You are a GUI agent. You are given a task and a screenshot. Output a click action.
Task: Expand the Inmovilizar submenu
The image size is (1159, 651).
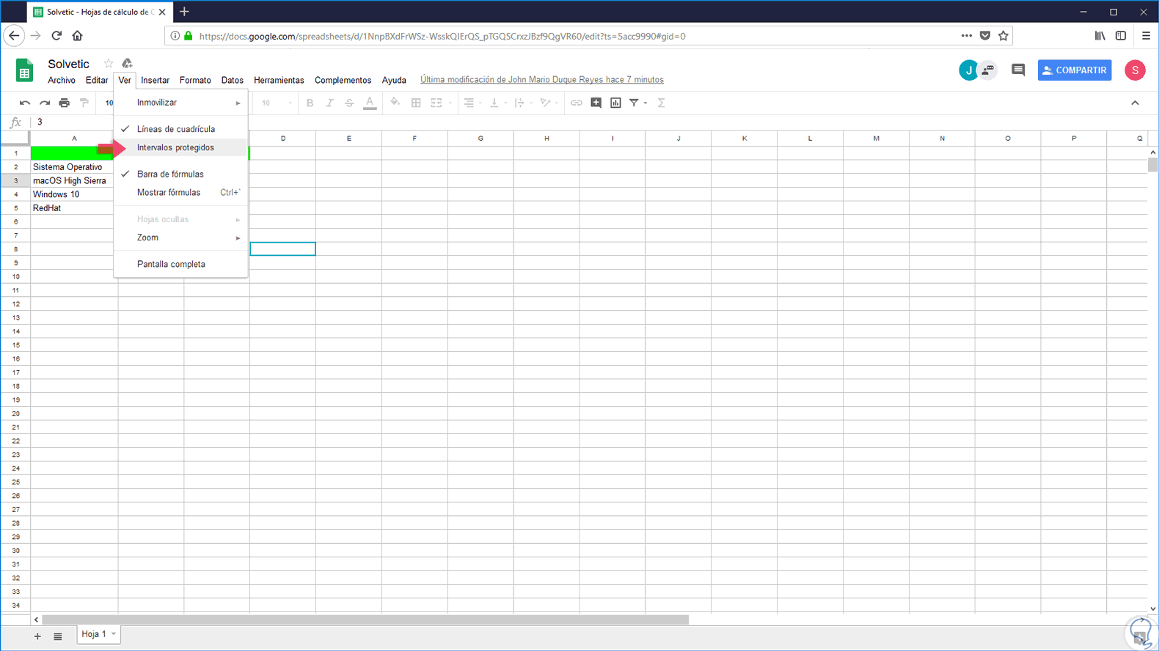pyautogui.click(x=180, y=103)
